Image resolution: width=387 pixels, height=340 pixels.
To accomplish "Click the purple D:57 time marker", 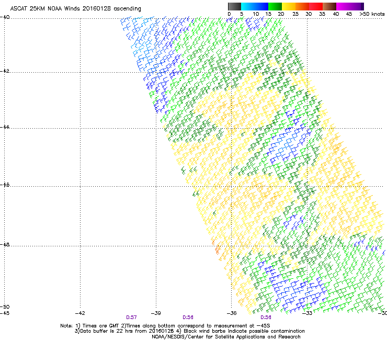I will point(131,318).
